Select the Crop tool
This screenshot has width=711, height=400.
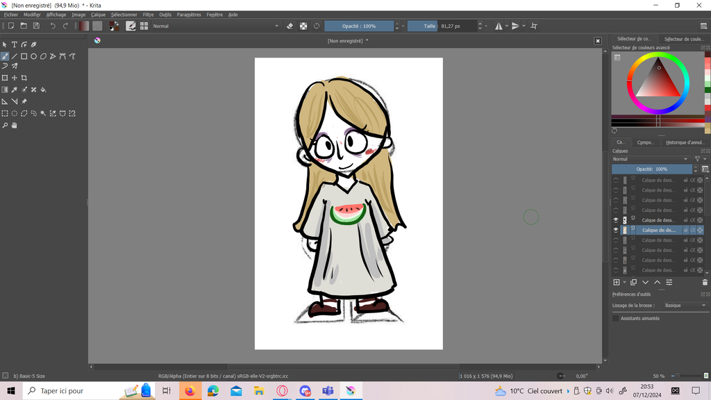(x=24, y=78)
